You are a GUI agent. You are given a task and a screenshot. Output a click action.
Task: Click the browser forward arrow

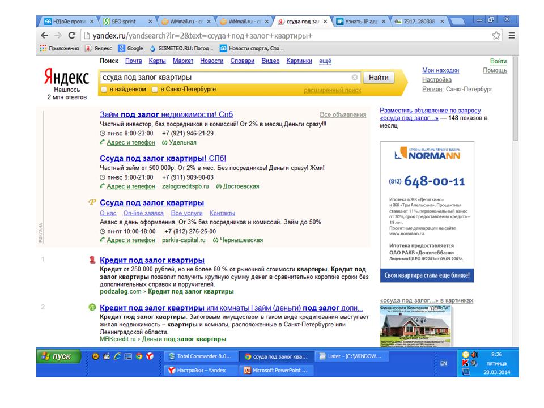(58, 35)
